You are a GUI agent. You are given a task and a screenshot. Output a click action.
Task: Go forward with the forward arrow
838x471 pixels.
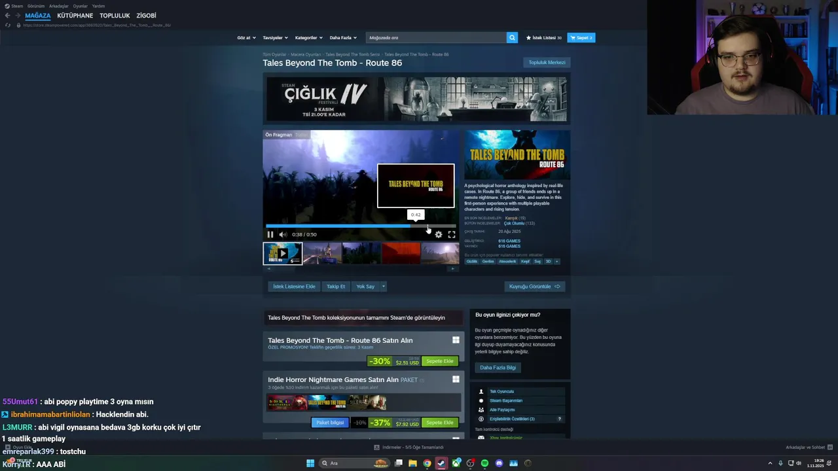pos(17,16)
